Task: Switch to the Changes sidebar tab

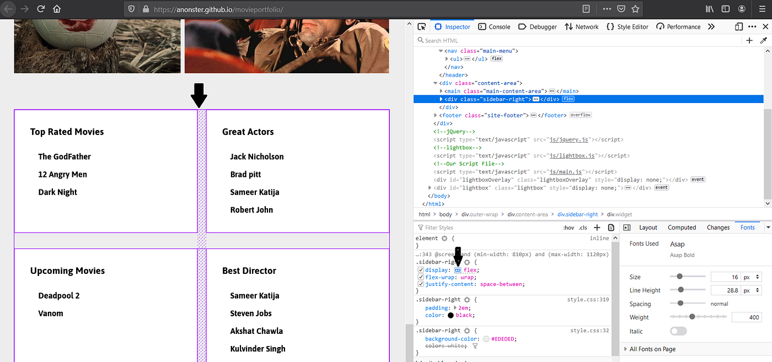Action: [718, 228]
